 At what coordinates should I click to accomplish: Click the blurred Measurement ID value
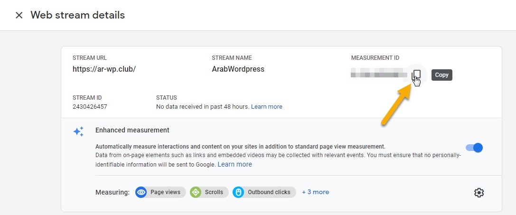(x=379, y=75)
